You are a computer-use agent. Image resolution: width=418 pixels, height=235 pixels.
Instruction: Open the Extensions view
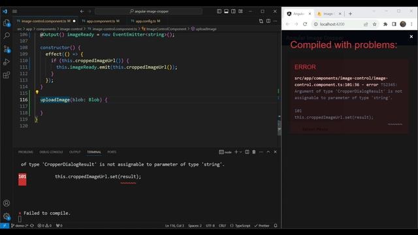pyautogui.click(x=7, y=75)
